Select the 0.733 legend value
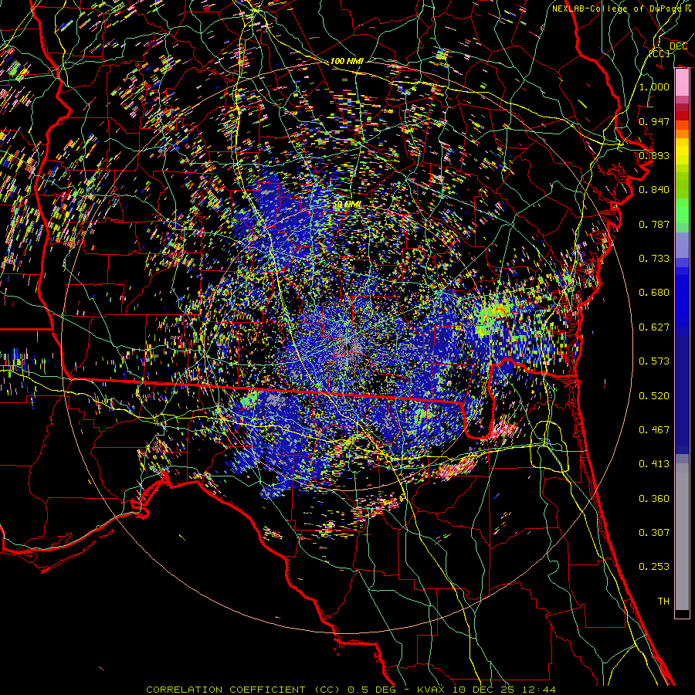This screenshot has height=695, width=695. [654, 259]
